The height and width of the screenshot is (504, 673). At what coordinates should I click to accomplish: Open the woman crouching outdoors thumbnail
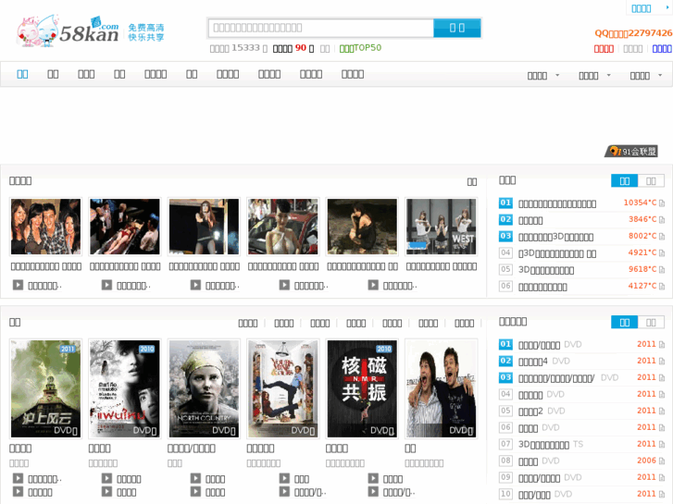pyautogui.click(x=362, y=226)
